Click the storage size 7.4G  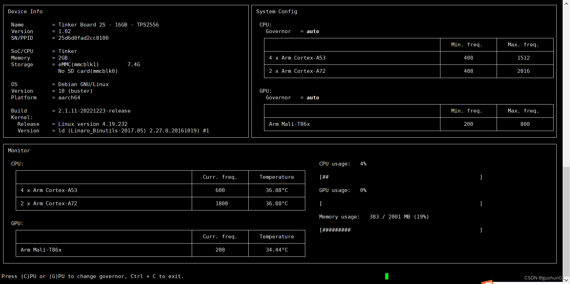(134, 64)
